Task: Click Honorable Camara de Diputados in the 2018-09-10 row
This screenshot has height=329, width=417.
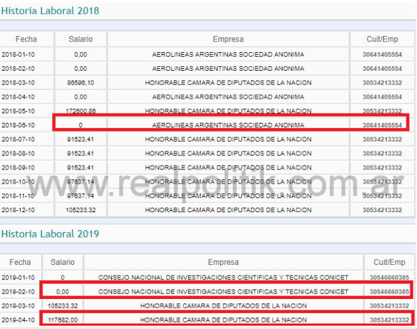Action: [x=228, y=168]
